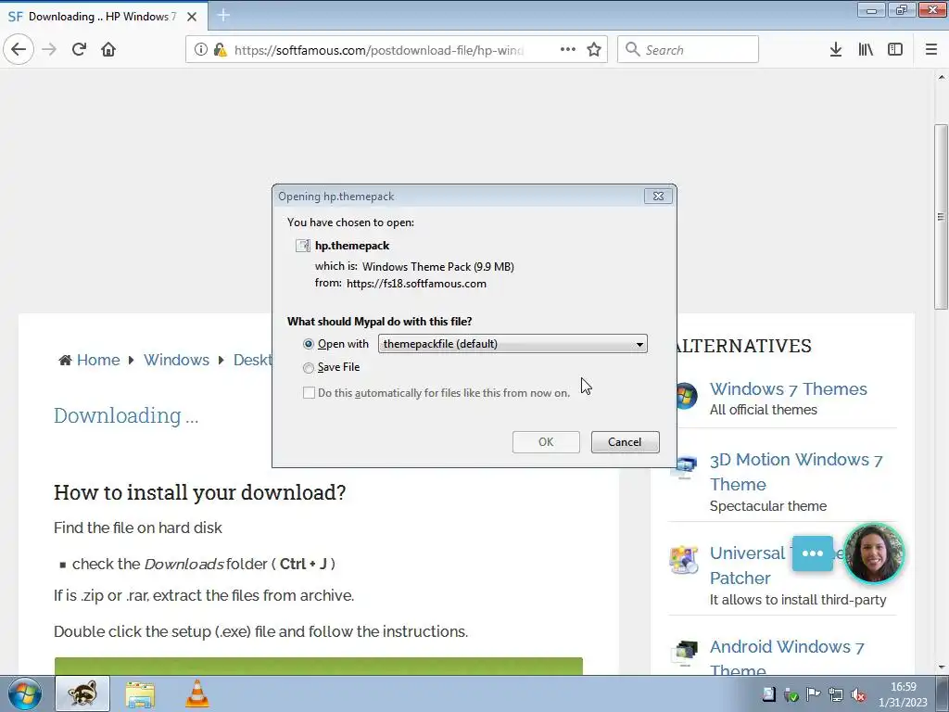Click the padlock warning icon in address bar
This screenshot has width=949, height=712.
(220, 50)
